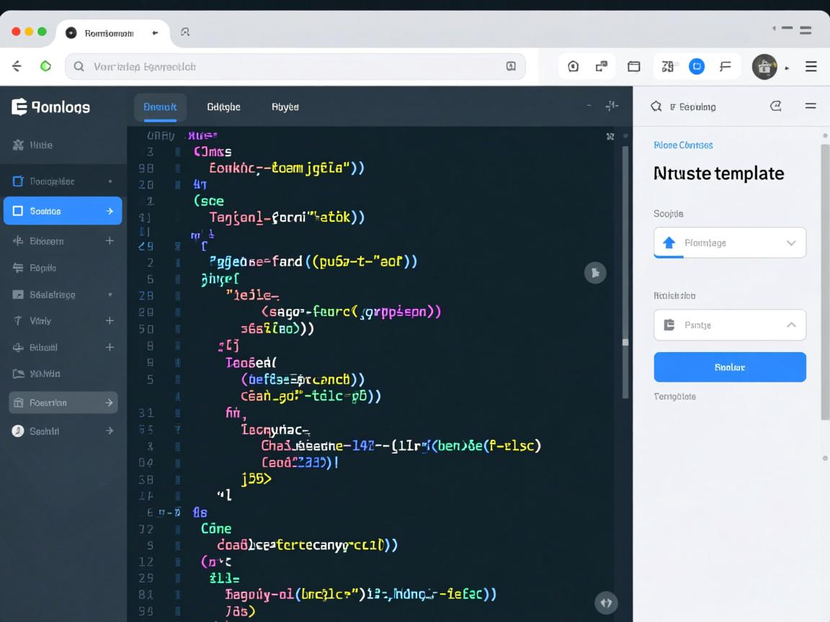
Task: Click the green shield icon beside back arrow
Action: coord(45,66)
